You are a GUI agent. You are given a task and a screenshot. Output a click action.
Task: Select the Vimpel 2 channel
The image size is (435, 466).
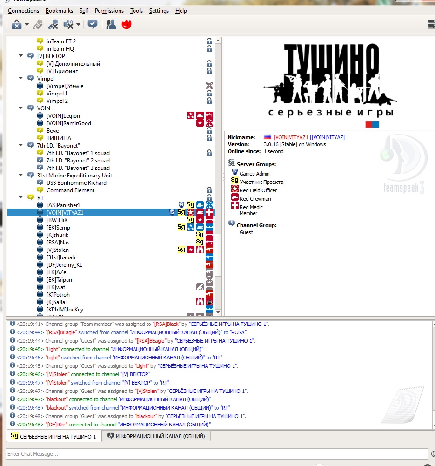pyautogui.click(x=57, y=101)
